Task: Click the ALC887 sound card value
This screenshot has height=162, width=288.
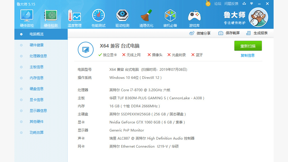Action: pyautogui.click(x=152, y=138)
